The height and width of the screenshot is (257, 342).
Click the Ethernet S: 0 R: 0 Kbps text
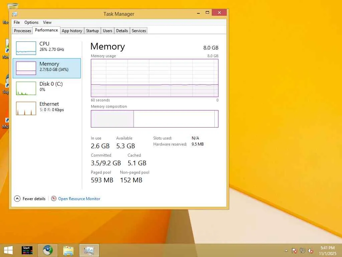pos(52,110)
